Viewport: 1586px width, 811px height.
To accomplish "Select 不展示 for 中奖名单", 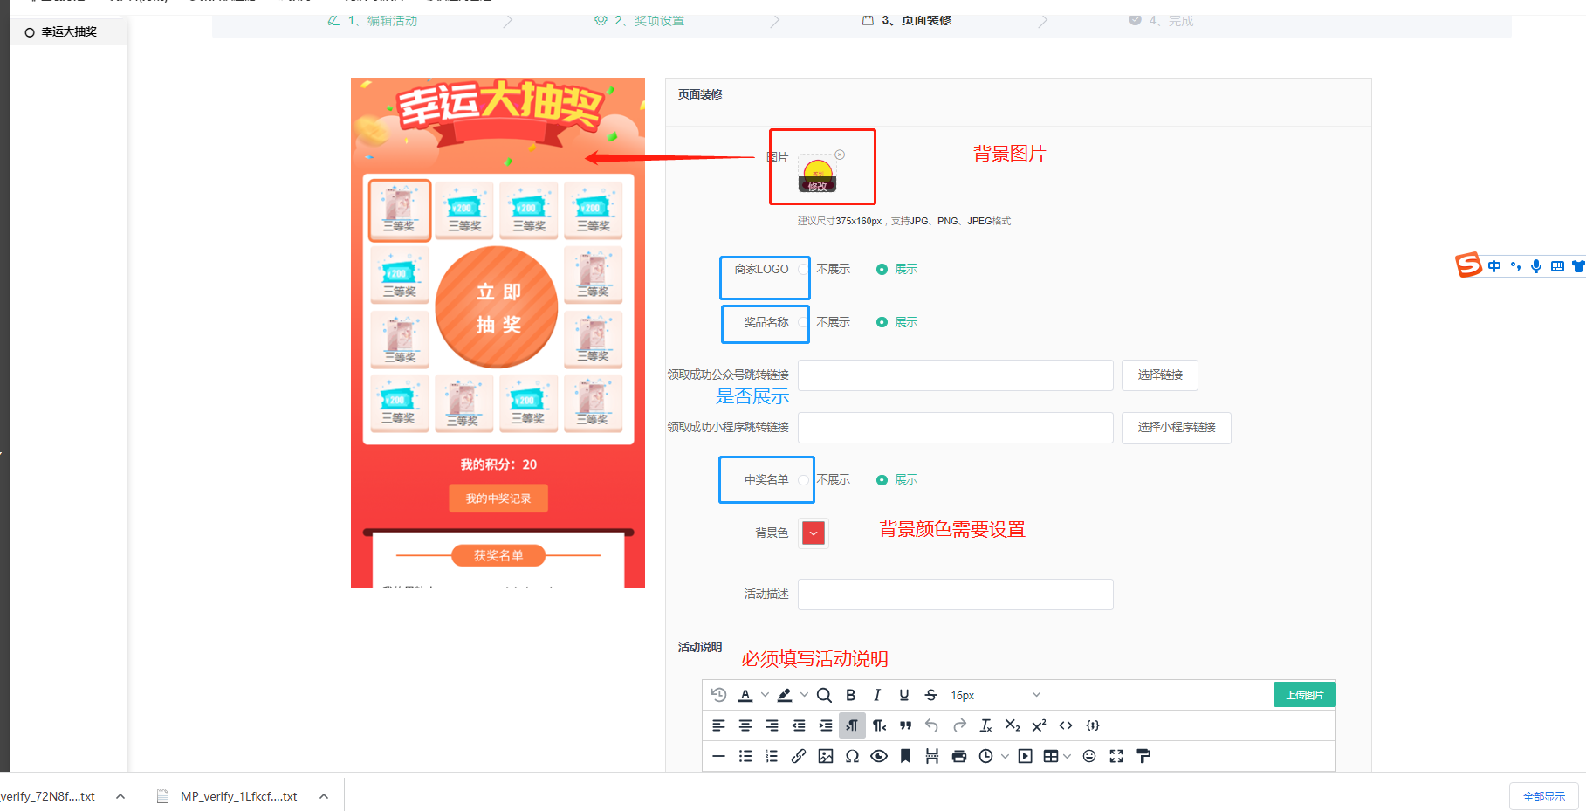I will (x=804, y=480).
